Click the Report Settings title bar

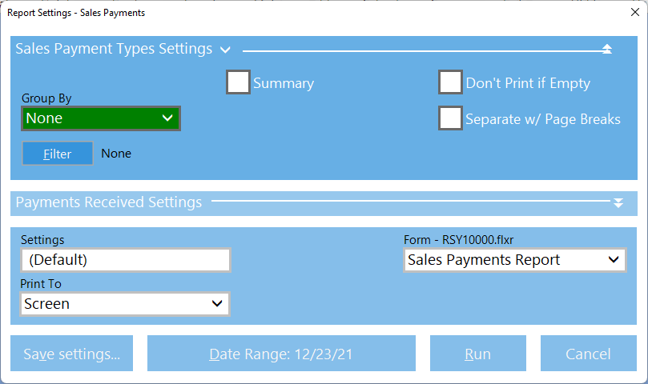240,13
